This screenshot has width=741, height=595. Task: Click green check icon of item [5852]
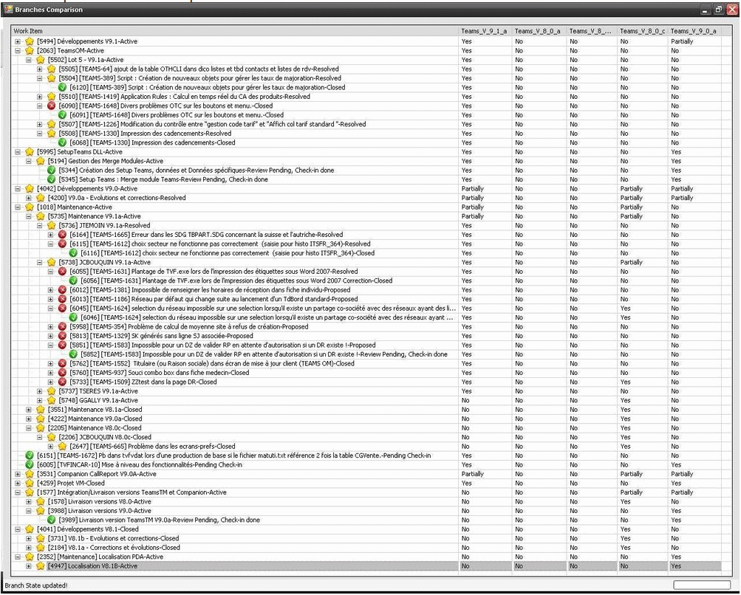[x=73, y=354]
